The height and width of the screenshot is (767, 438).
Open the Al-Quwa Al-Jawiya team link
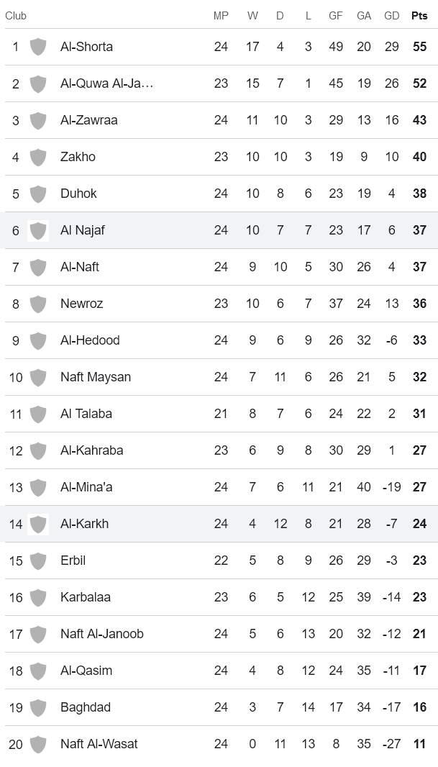tap(106, 83)
